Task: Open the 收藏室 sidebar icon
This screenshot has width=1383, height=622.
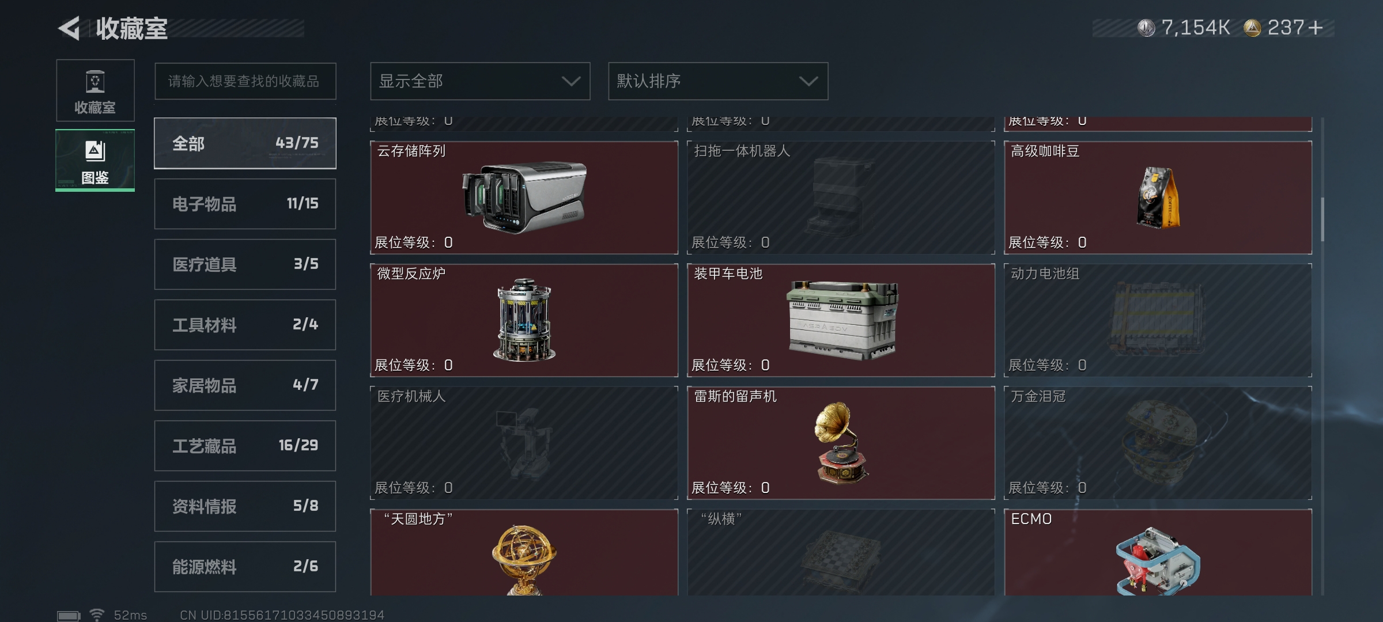Action: (95, 90)
